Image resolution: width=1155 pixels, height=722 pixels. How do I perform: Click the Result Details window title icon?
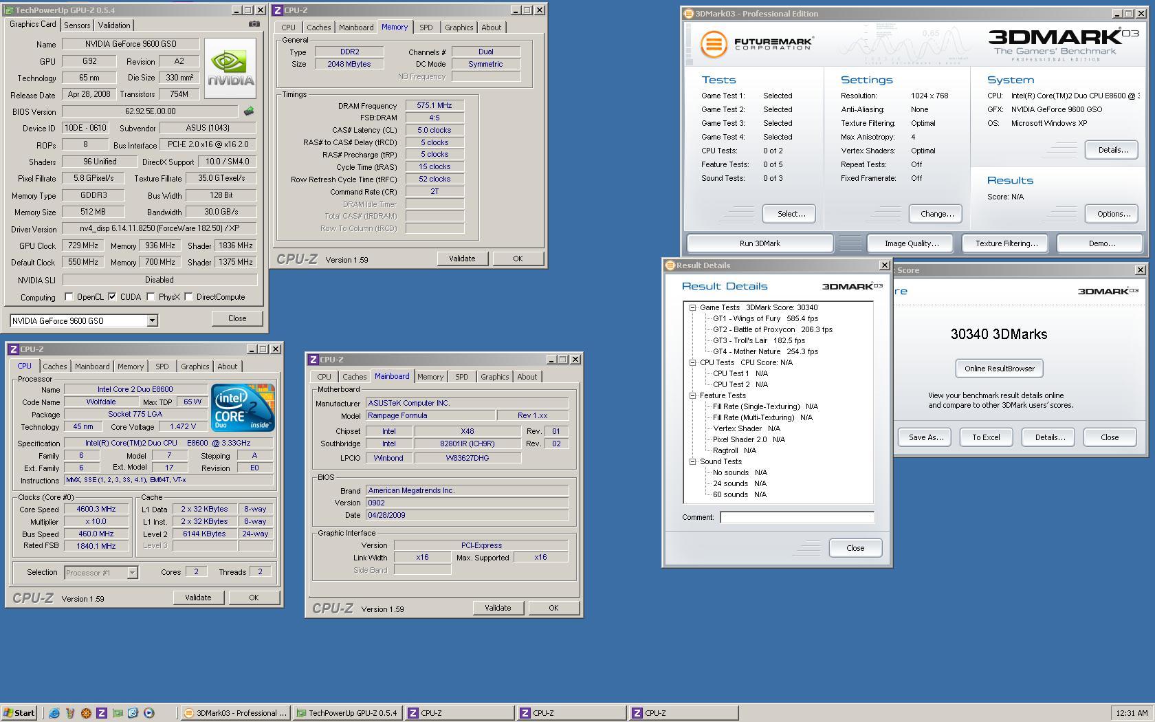[x=670, y=265]
